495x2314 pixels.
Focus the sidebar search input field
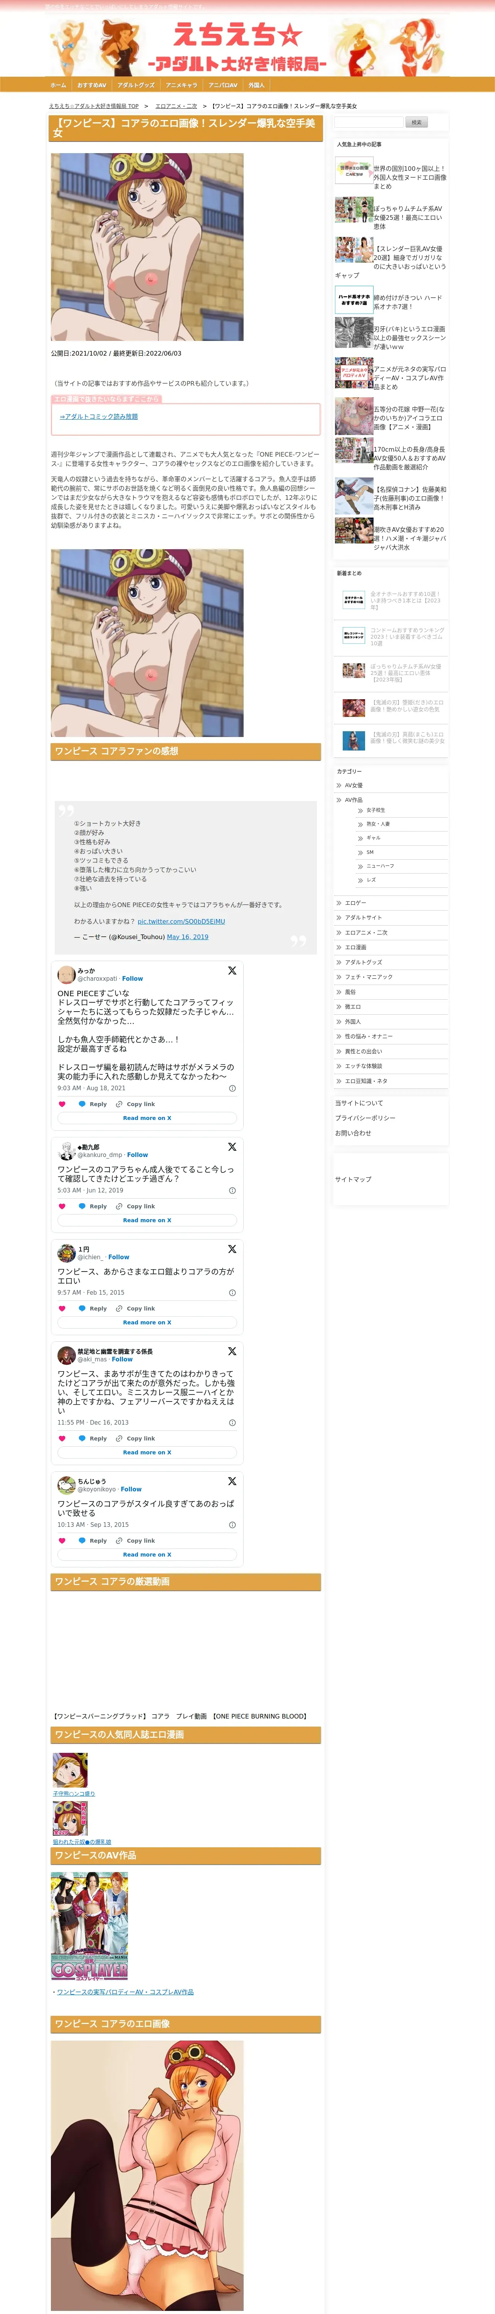point(369,122)
